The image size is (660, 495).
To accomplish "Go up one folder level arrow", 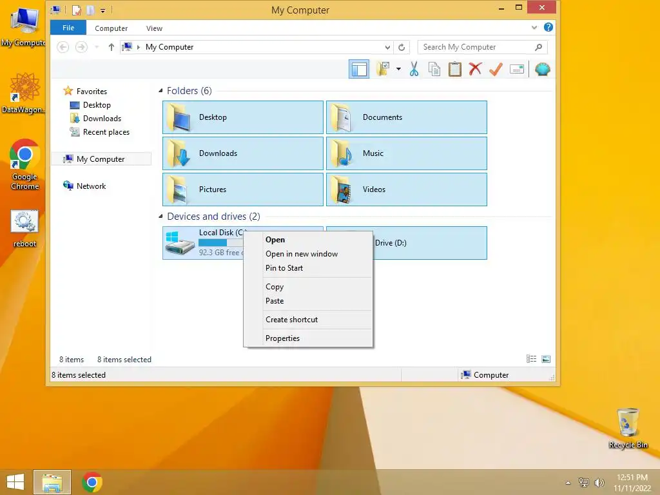I will coord(111,47).
